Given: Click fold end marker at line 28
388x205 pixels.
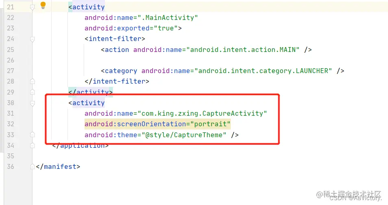Looking at the screenshot, I should click(33, 81).
